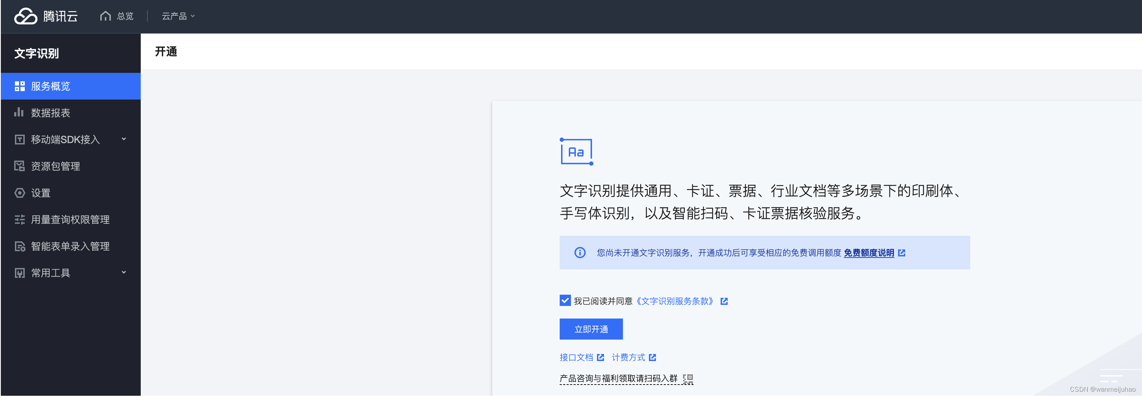Open 用量查询权限管理 in the sidebar

point(71,220)
